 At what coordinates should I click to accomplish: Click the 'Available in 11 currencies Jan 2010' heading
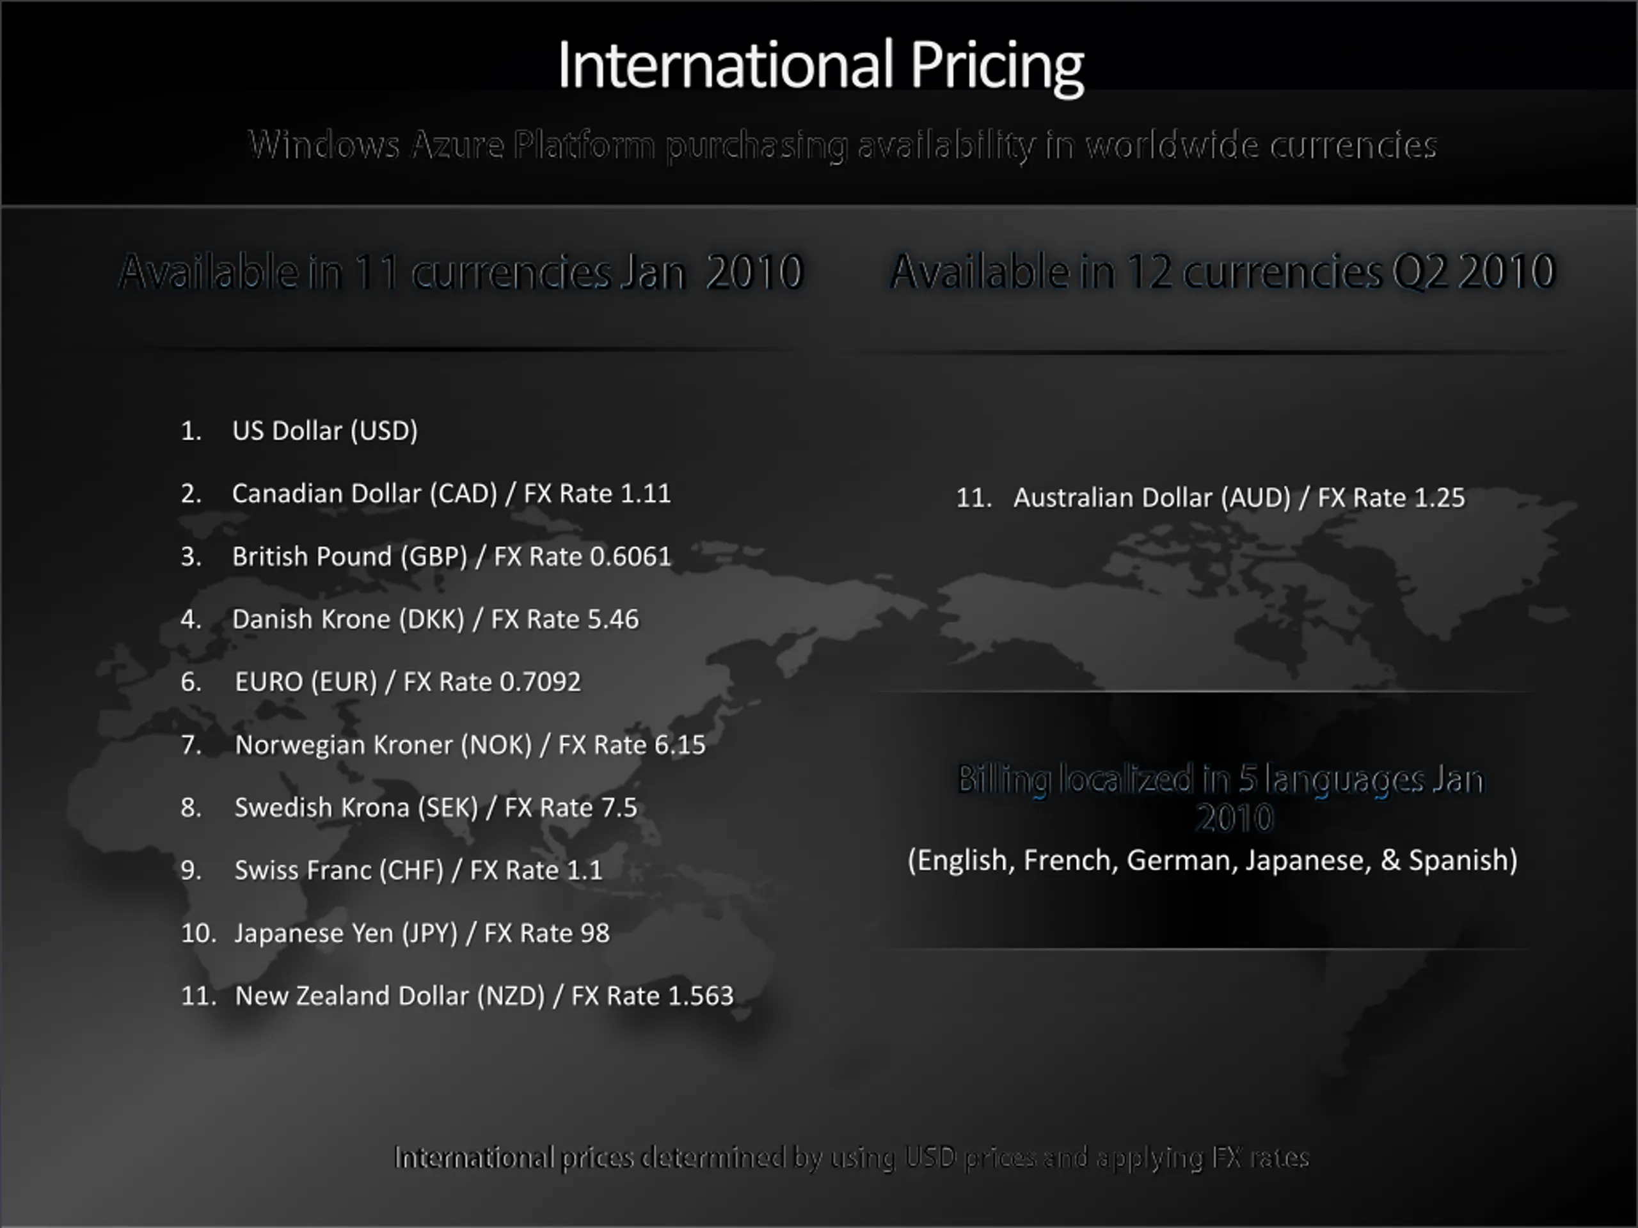[x=461, y=271]
